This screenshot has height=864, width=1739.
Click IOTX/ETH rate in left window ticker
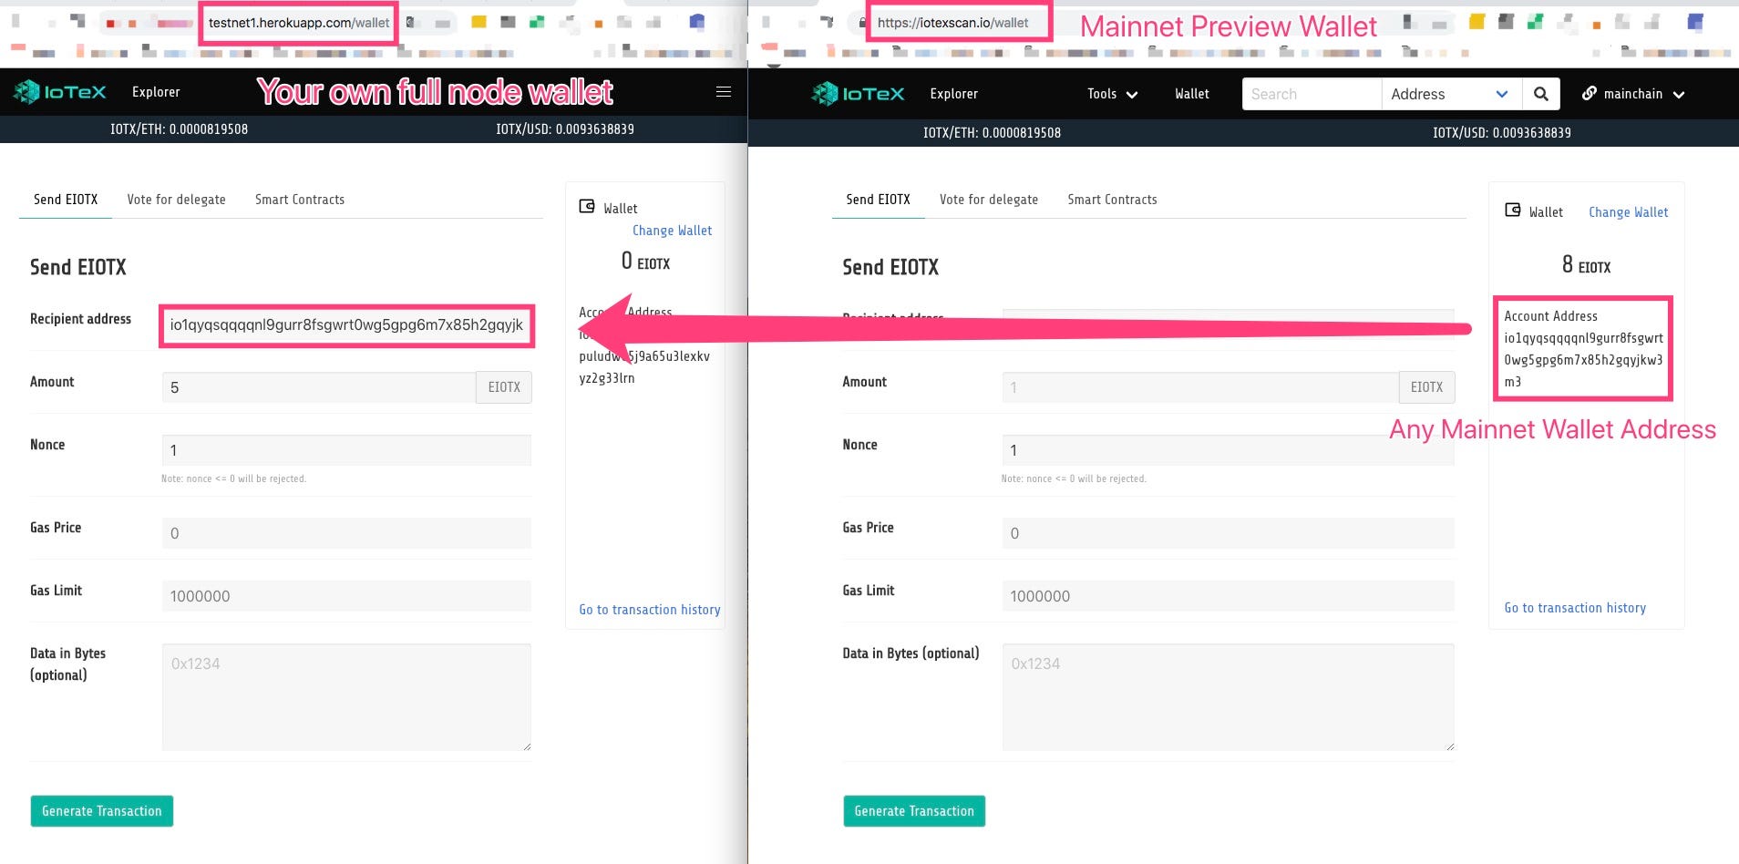[179, 129]
